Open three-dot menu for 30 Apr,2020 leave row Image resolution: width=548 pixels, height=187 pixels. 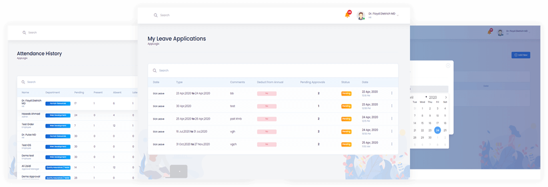[x=392, y=106]
